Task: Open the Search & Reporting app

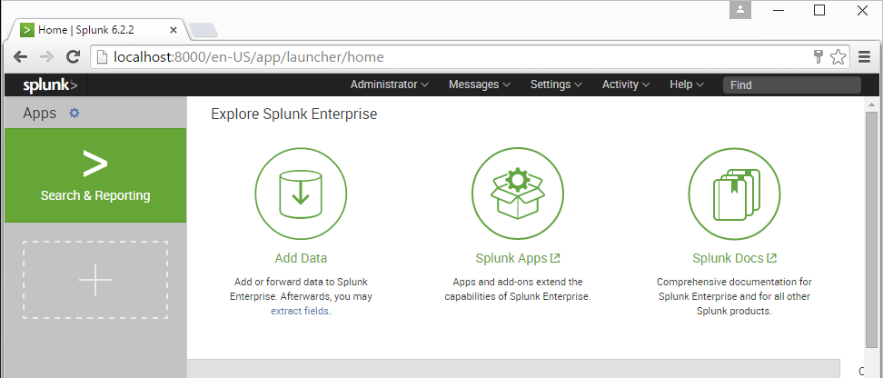Action: (x=95, y=175)
